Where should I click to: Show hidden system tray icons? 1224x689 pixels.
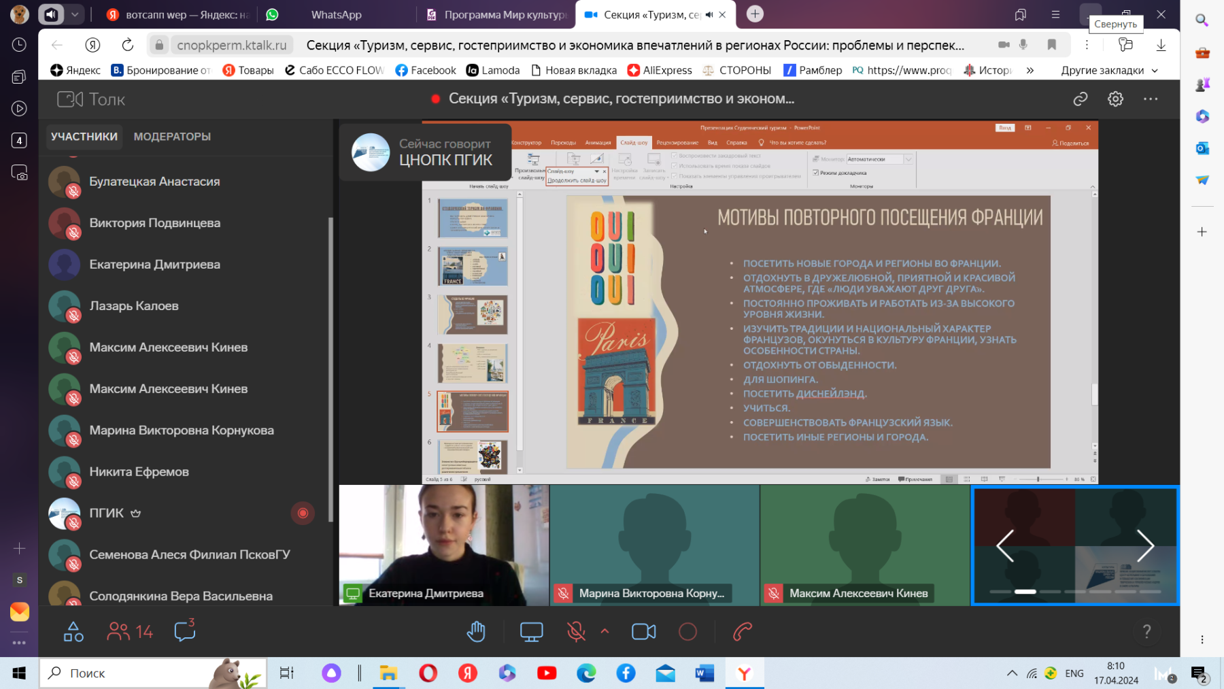pyautogui.click(x=1012, y=673)
